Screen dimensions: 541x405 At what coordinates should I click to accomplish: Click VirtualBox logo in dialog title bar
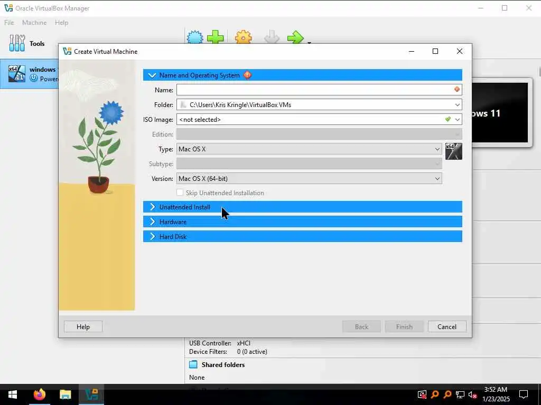click(67, 51)
